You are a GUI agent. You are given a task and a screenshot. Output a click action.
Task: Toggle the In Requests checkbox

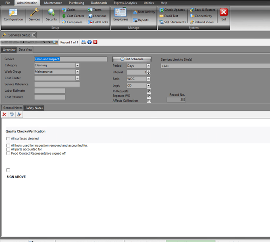pyautogui.click(x=149, y=91)
